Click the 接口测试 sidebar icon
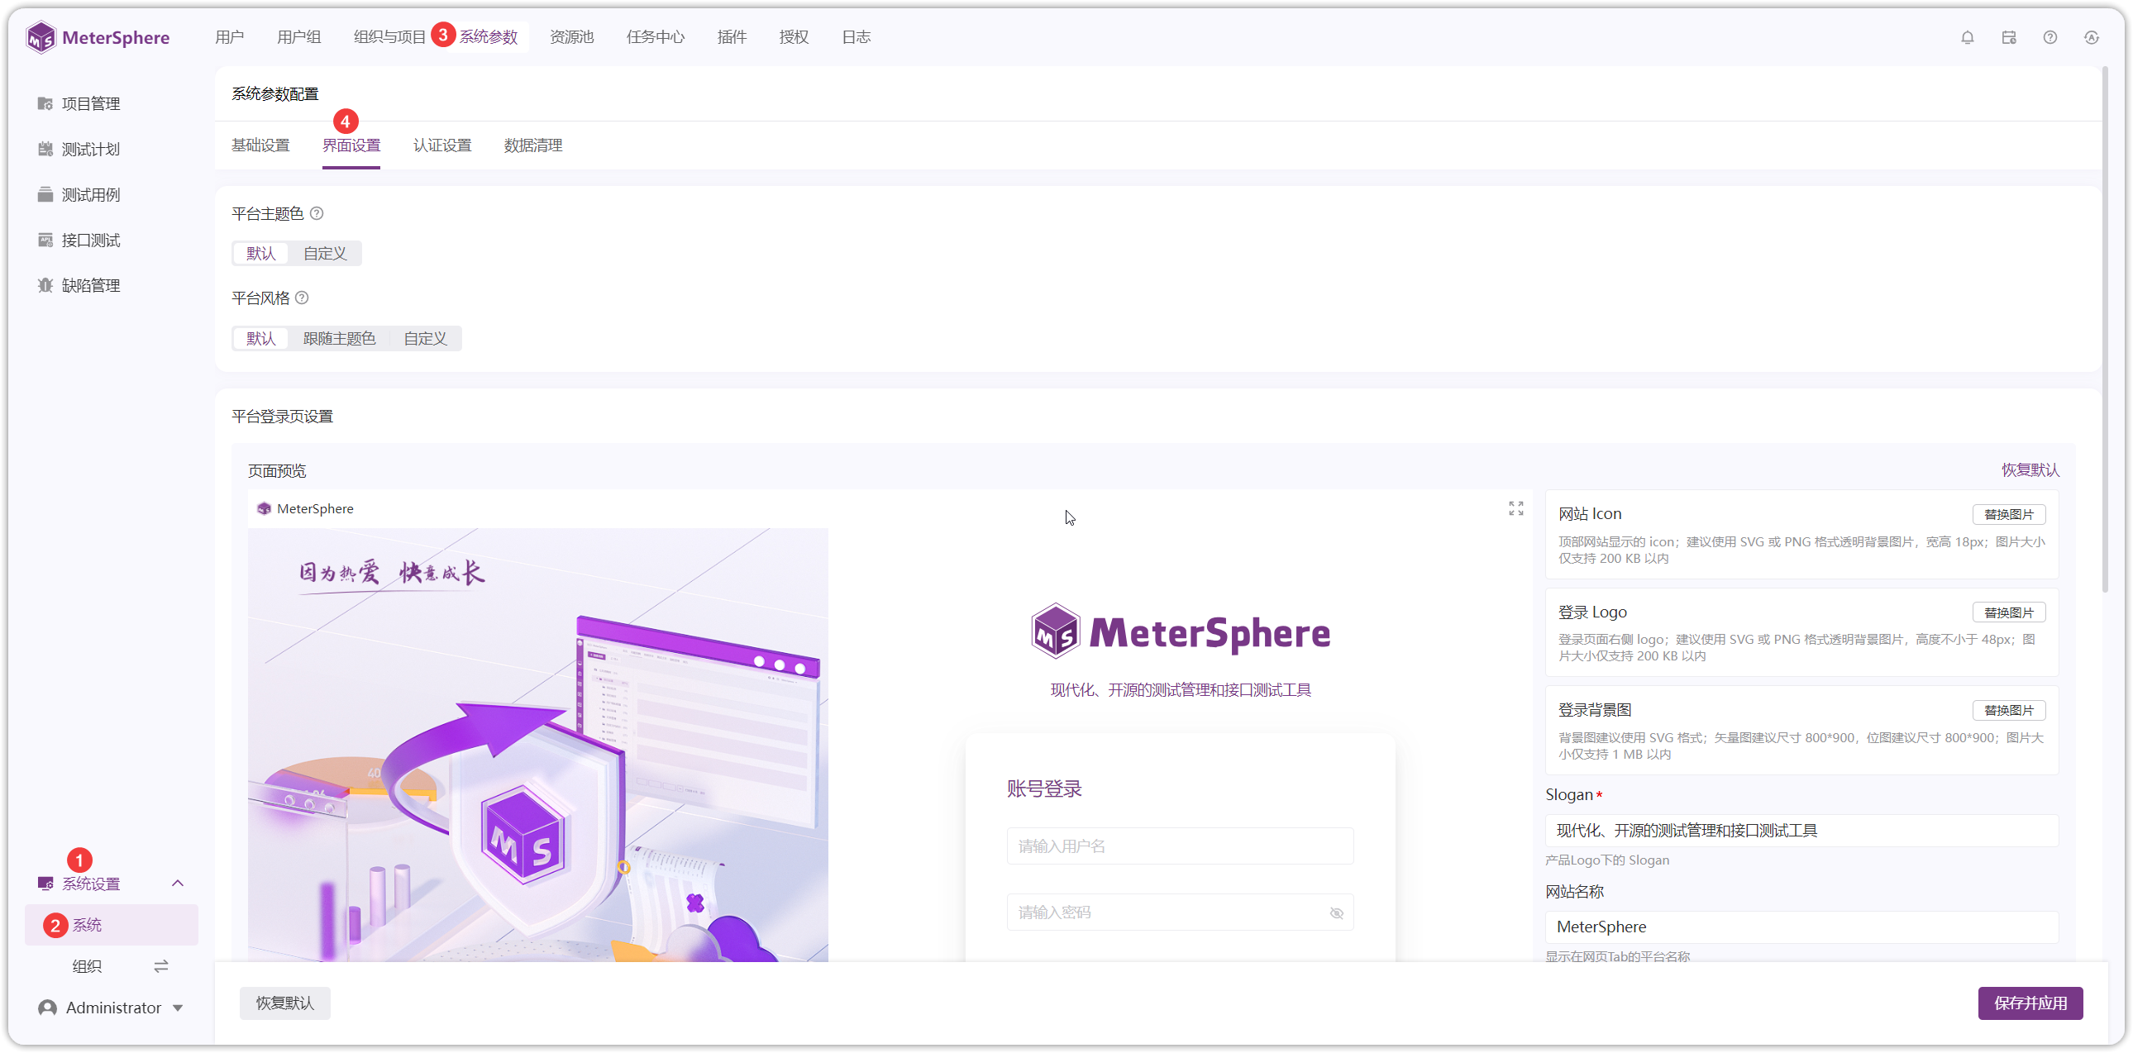Viewport: 2133px width, 1053px height. tap(45, 240)
